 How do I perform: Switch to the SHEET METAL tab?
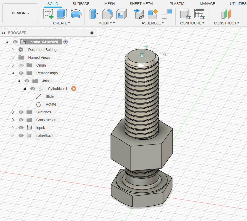point(142,4)
